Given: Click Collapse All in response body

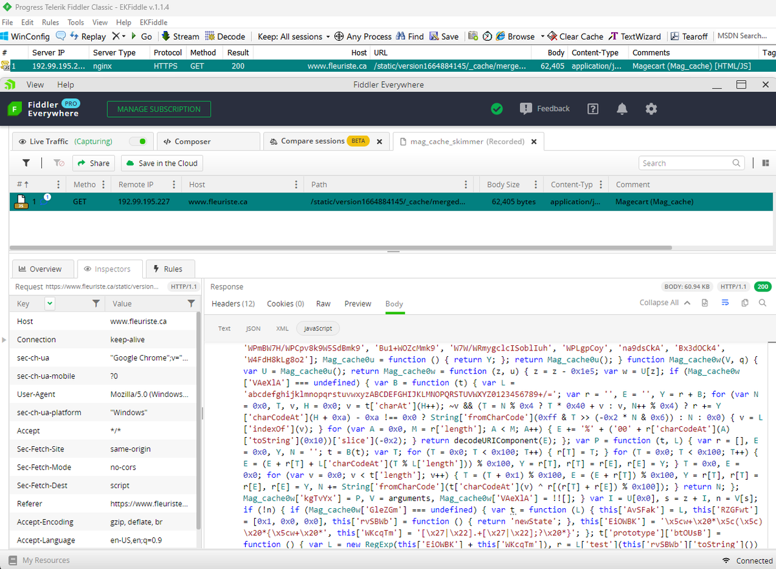Looking at the screenshot, I should [x=665, y=303].
